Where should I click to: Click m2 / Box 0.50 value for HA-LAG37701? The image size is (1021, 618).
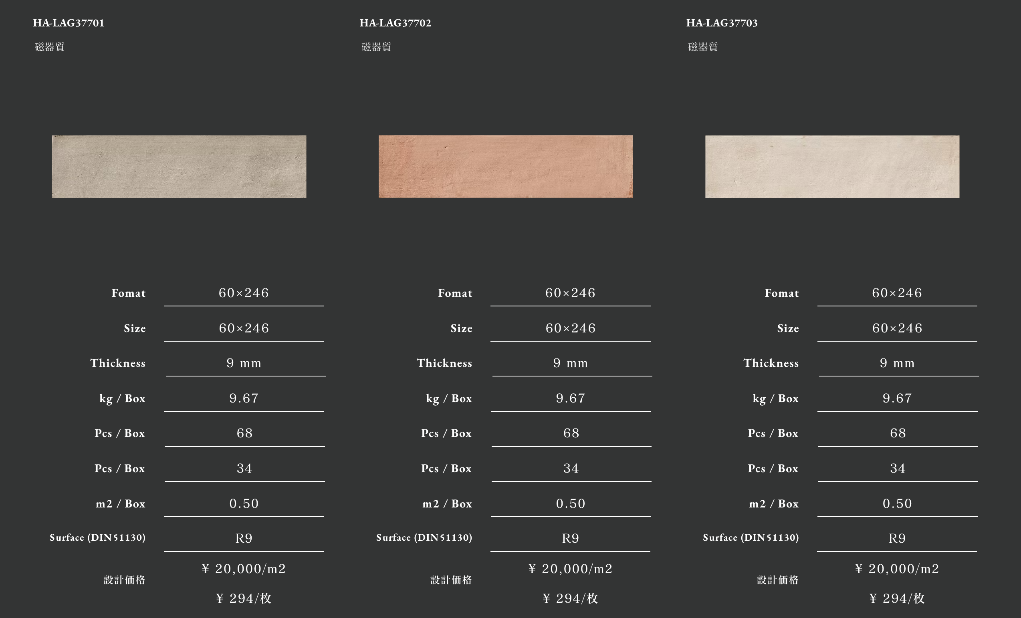244,504
